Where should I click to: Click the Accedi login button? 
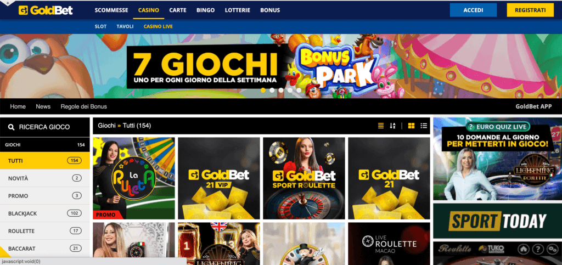[474, 10]
